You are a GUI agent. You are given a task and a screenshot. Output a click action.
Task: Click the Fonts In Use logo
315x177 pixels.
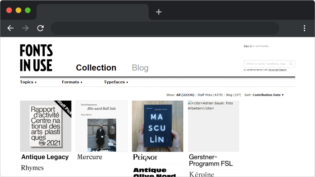click(36, 58)
